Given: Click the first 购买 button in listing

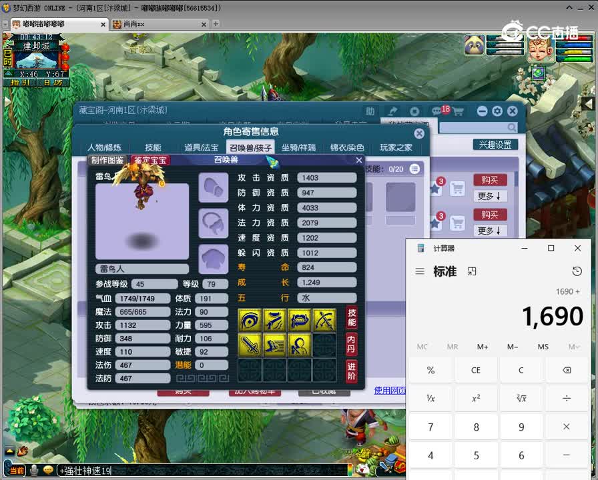Looking at the screenshot, I should click(x=490, y=180).
